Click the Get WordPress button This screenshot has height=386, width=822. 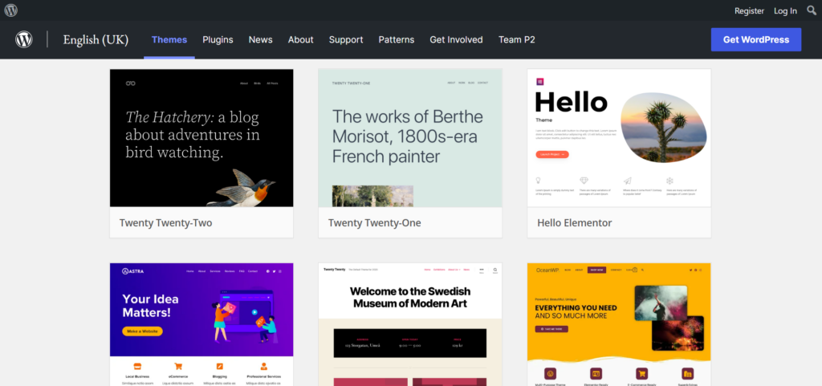click(x=756, y=40)
